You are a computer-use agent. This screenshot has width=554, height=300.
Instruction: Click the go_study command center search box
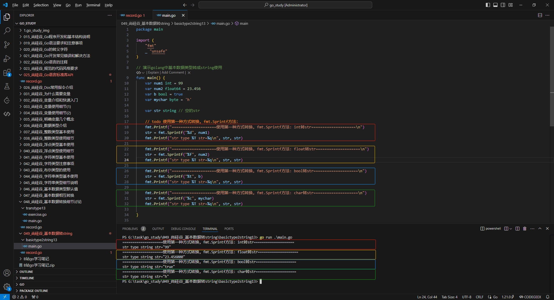coord(285,5)
